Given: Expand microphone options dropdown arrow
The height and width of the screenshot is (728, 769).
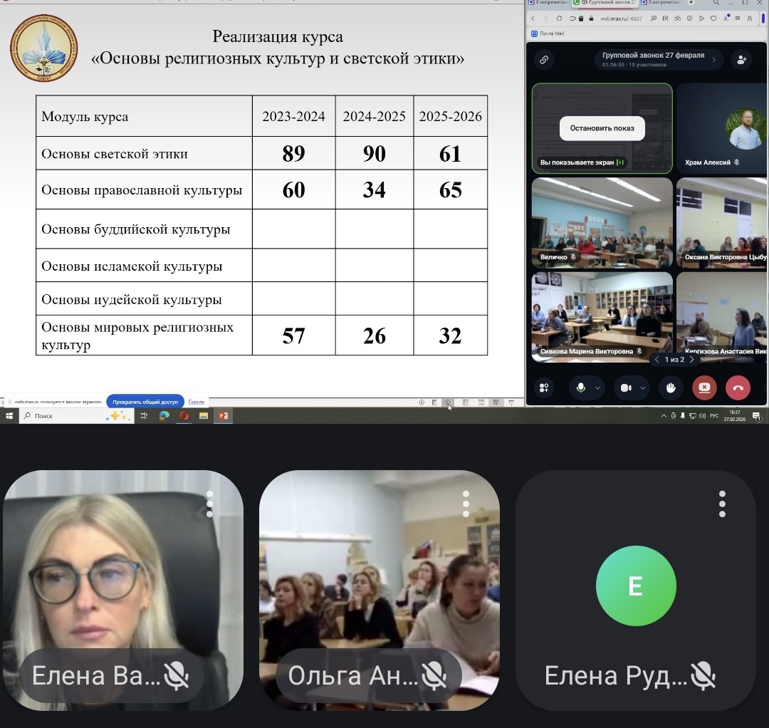Looking at the screenshot, I should [597, 388].
